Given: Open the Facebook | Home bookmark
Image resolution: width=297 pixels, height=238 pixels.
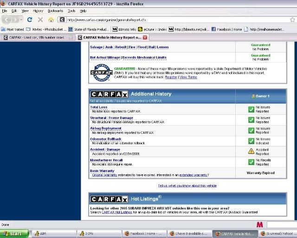Looking at the screenshot, I should (227, 29).
